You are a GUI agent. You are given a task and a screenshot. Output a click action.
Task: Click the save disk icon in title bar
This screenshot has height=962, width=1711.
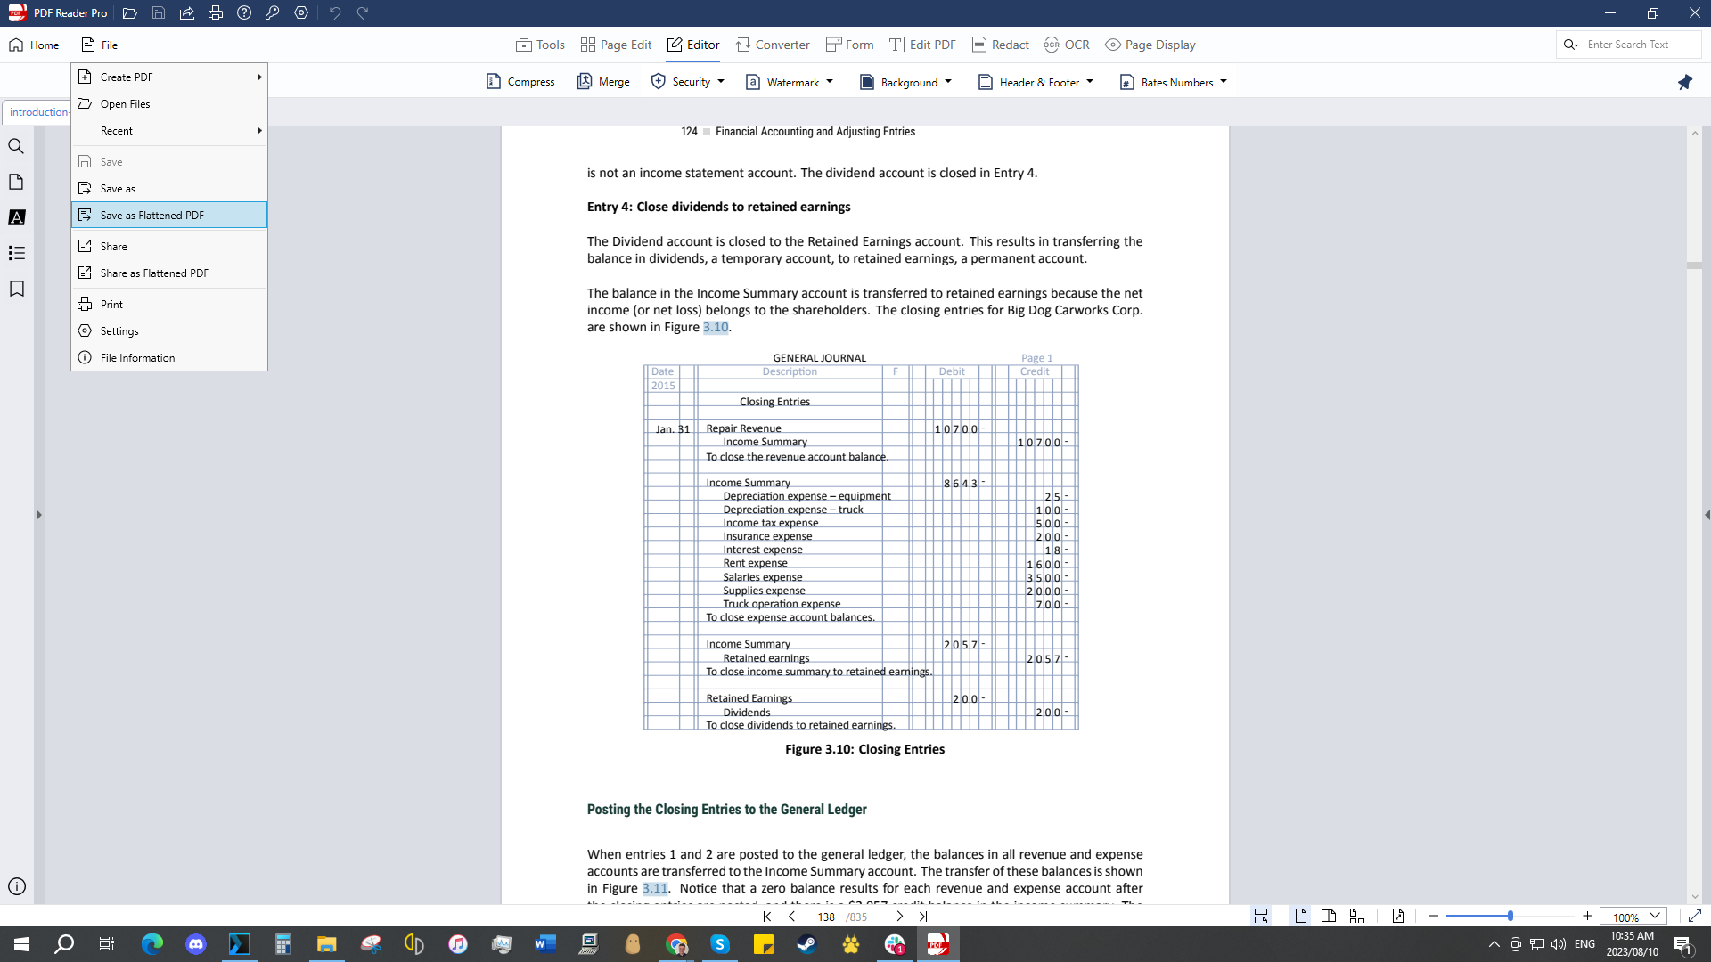click(159, 13)
